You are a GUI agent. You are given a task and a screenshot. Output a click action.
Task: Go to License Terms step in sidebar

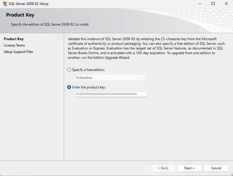tap(14, 45)
